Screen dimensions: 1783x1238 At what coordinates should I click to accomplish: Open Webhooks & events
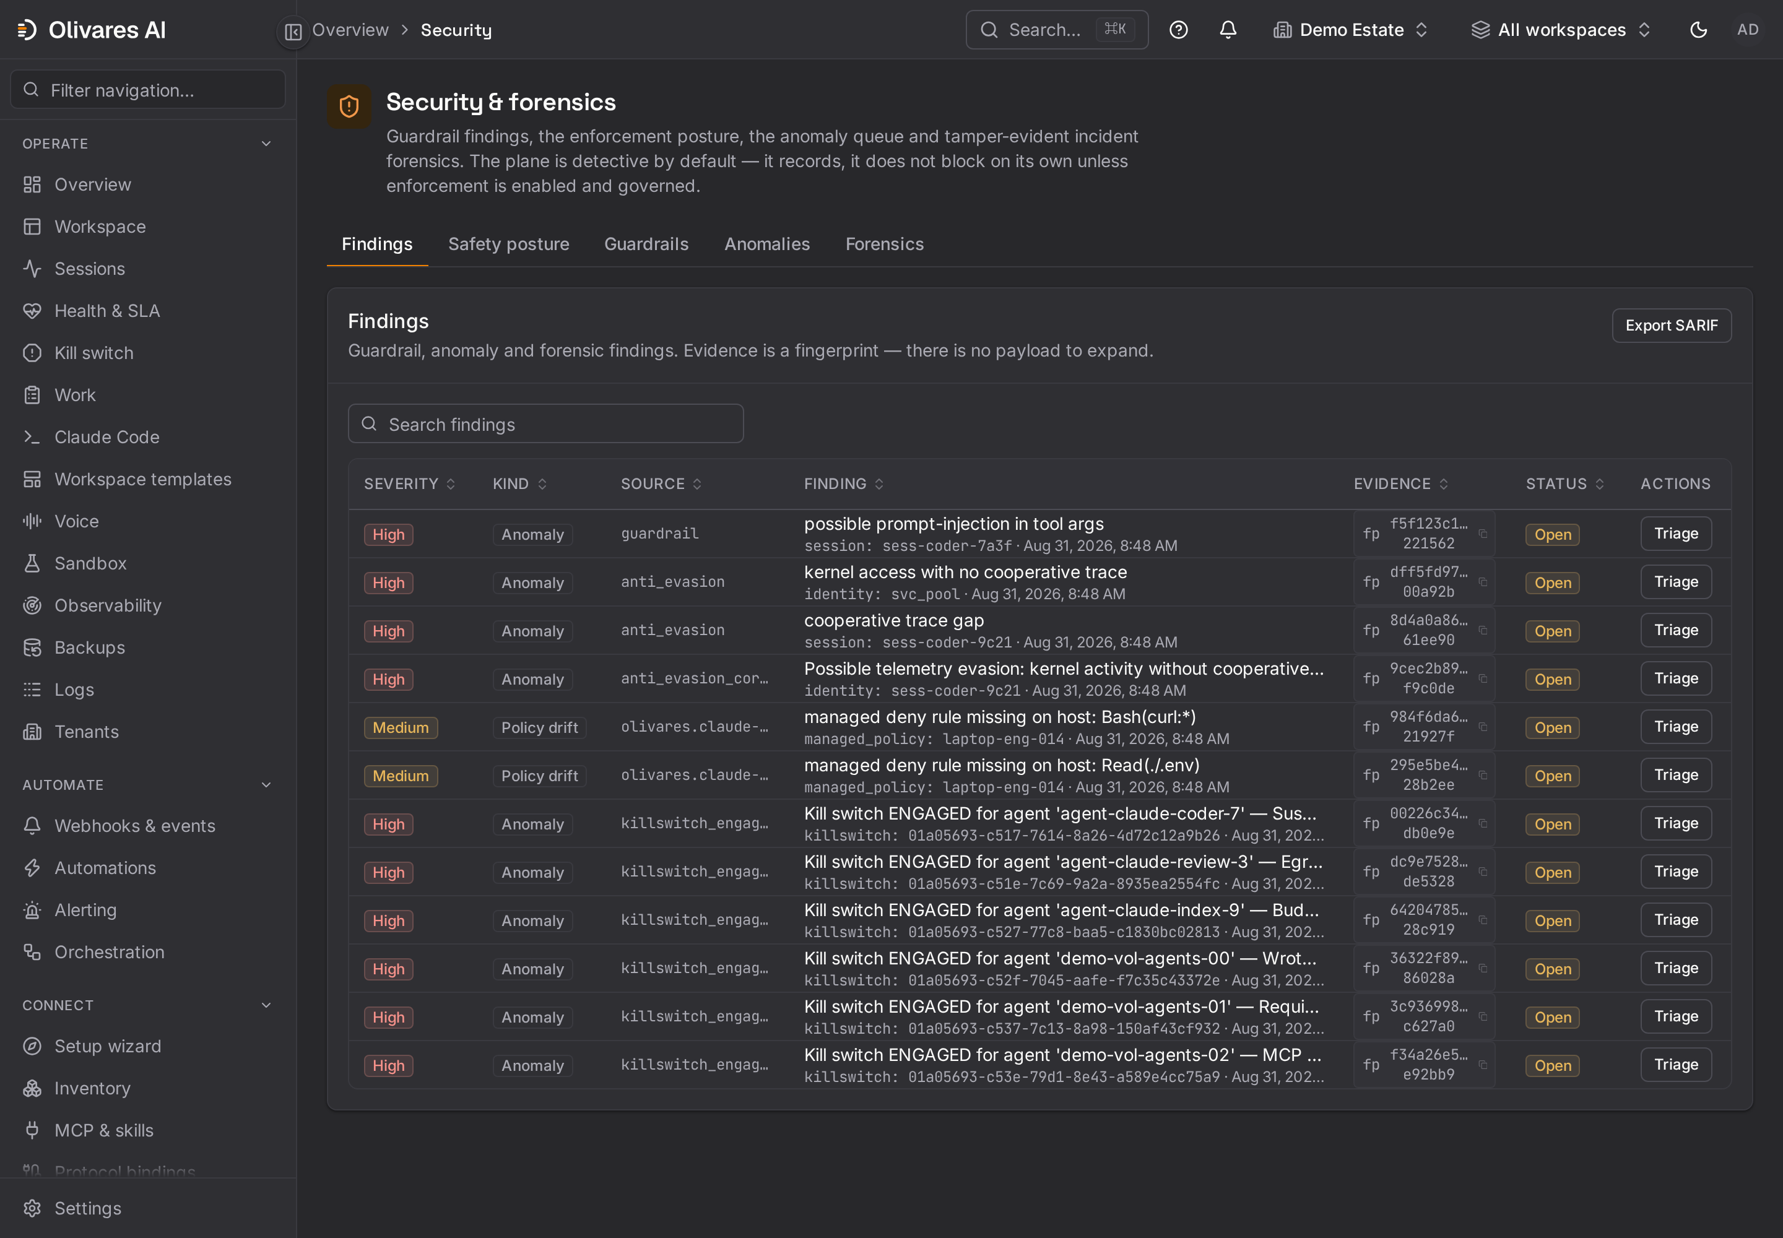pyautogui.click(x=147, y=826)
